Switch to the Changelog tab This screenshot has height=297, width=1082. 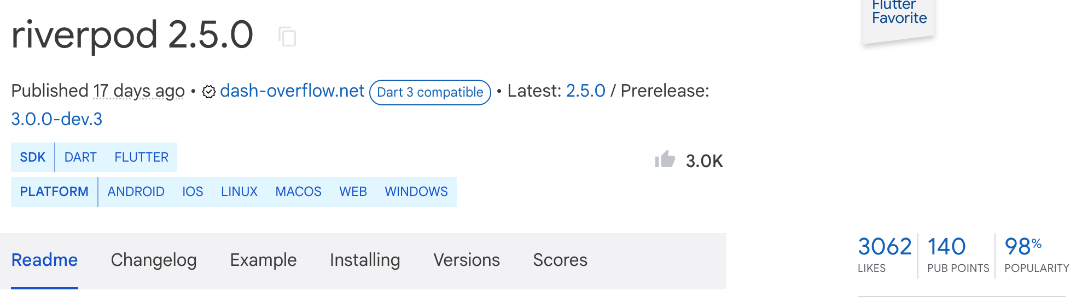[154, 260]
